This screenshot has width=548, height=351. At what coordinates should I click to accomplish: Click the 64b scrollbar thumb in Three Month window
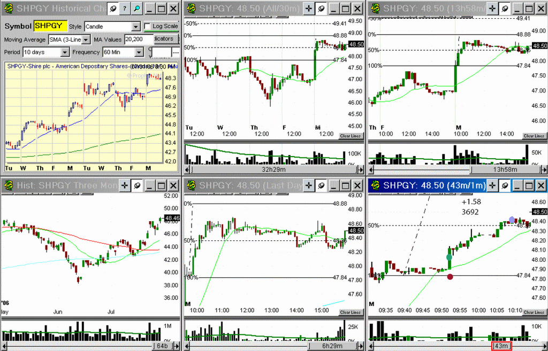(x=163, y=346)
